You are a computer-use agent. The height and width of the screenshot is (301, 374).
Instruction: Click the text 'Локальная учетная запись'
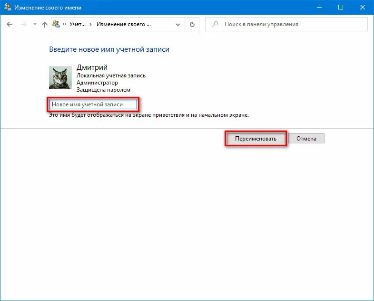pos(111,75)
